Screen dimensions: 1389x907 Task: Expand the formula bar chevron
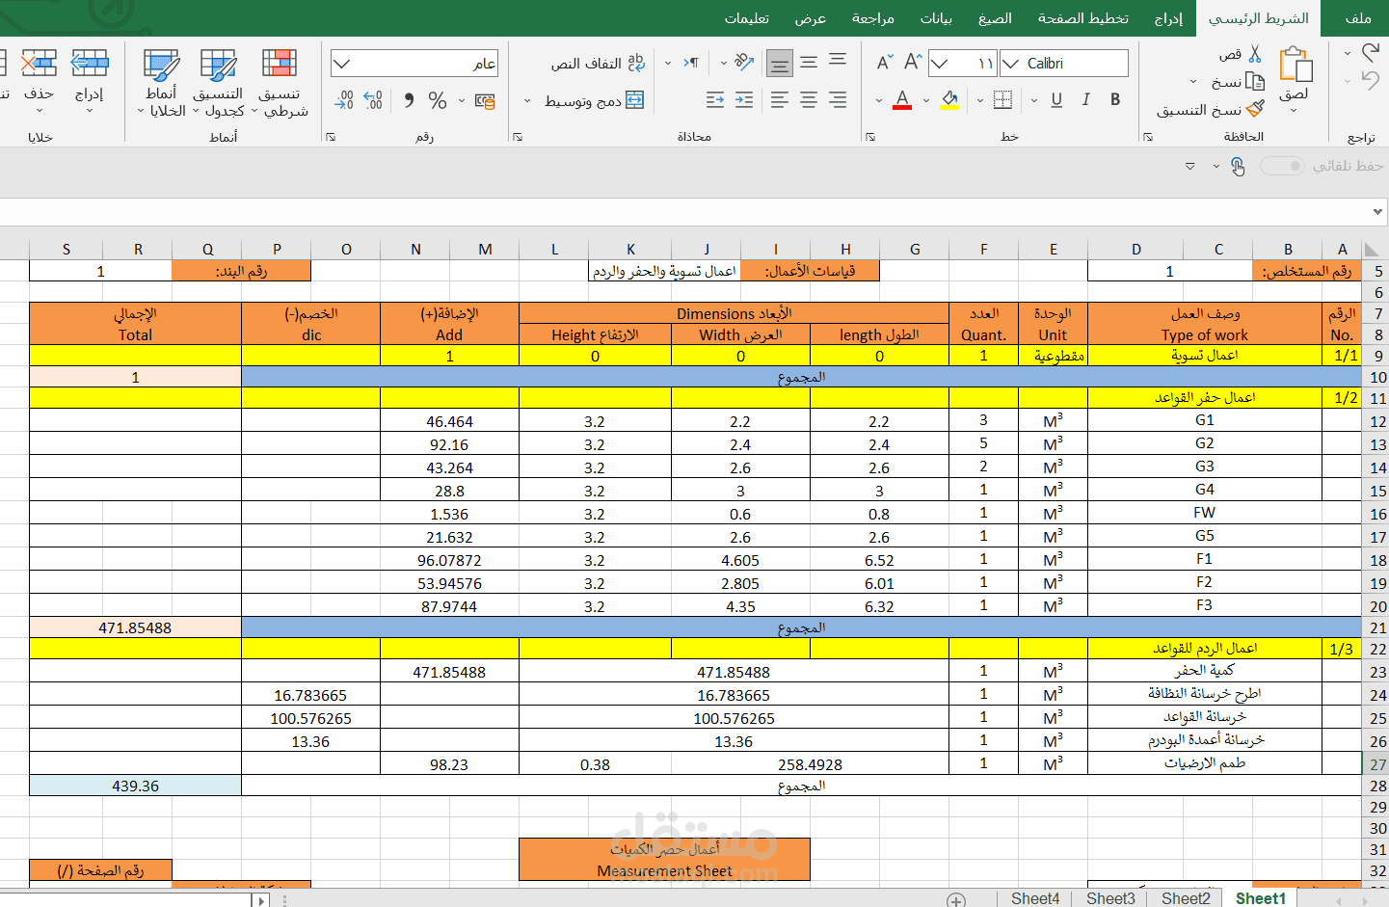point(1377,211)
